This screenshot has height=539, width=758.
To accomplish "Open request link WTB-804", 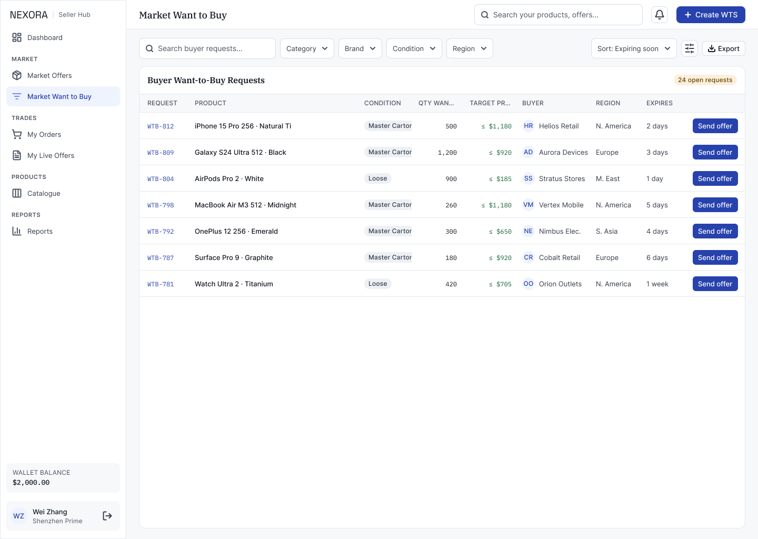I will (x=161, y=179).
